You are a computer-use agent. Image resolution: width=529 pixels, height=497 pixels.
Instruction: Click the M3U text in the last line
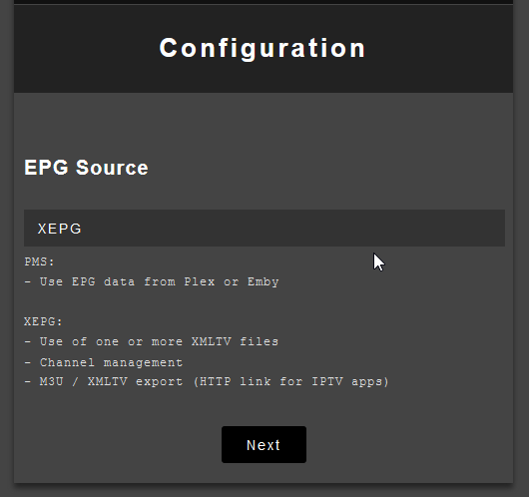tap(51, 381)
